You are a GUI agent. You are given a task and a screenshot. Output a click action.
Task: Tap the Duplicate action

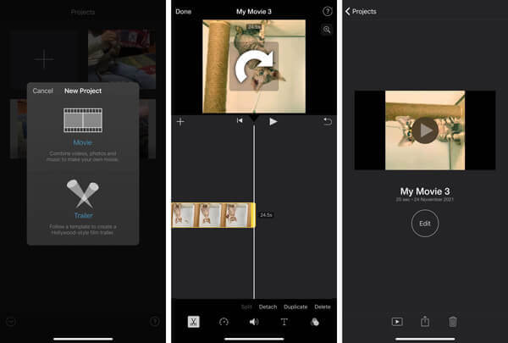tap(295, 307)
